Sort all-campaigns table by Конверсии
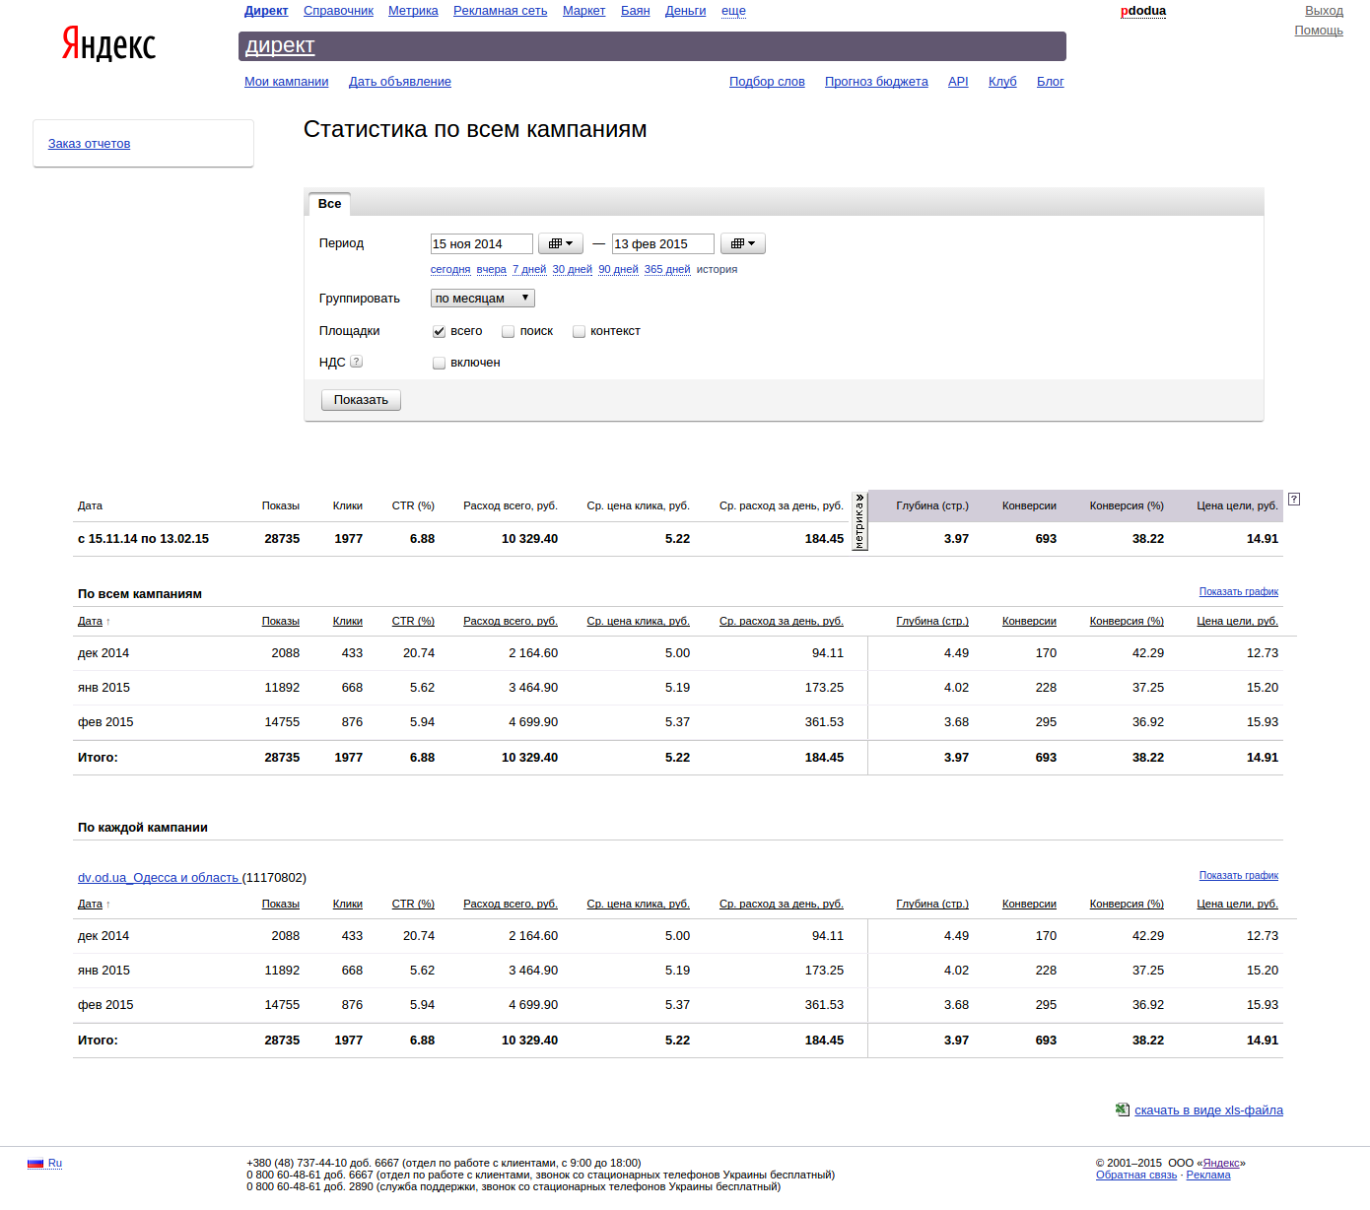The height and width of the screenshot is (1210, 1370). (x=1029, y=622)
